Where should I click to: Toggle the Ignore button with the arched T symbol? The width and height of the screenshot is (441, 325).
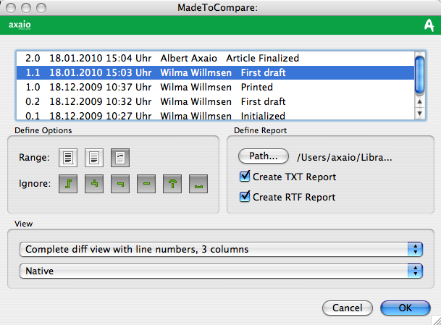pos(172,184)
